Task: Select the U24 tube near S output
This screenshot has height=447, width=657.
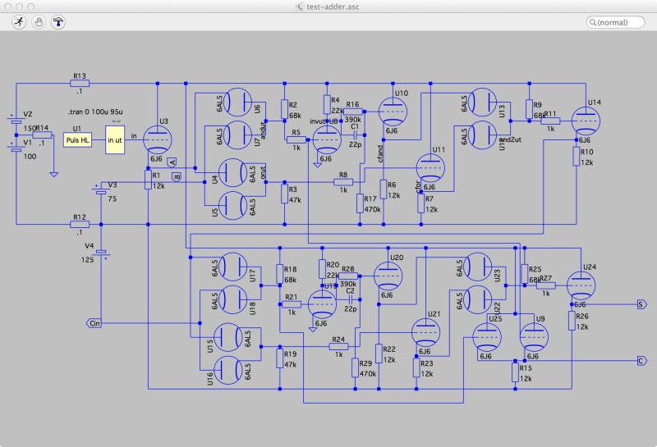Action: (x=581, y=285)
